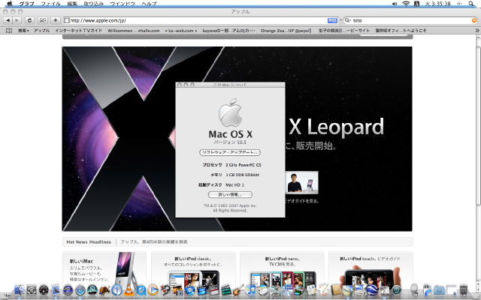Image resolution: width=481 pixels, height=300 pixels.
Task: Go forward with Safari's forward arrow
Action: (x=17, y=20)
